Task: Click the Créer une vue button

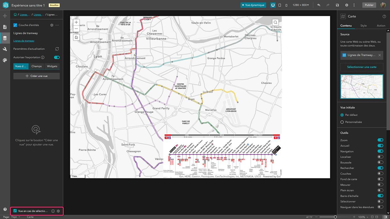Action: tap(36, 76)
